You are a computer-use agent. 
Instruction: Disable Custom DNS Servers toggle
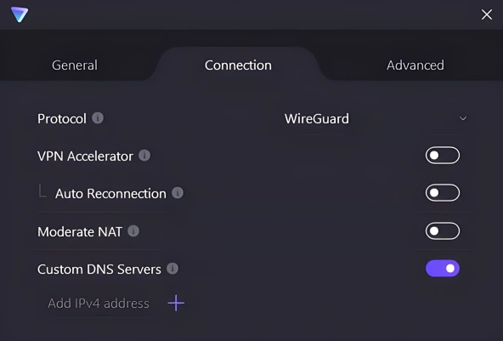click(443, 269)
